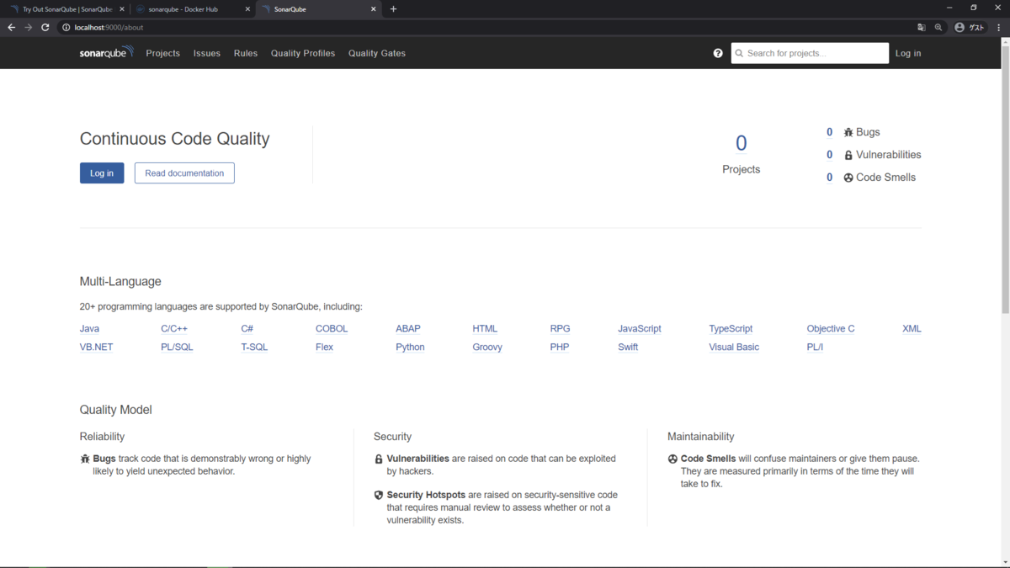The height and width of the screenshot is (568, 1010).
Task: Click the 0 count beside Code Smells
Action: click(829, 178)
